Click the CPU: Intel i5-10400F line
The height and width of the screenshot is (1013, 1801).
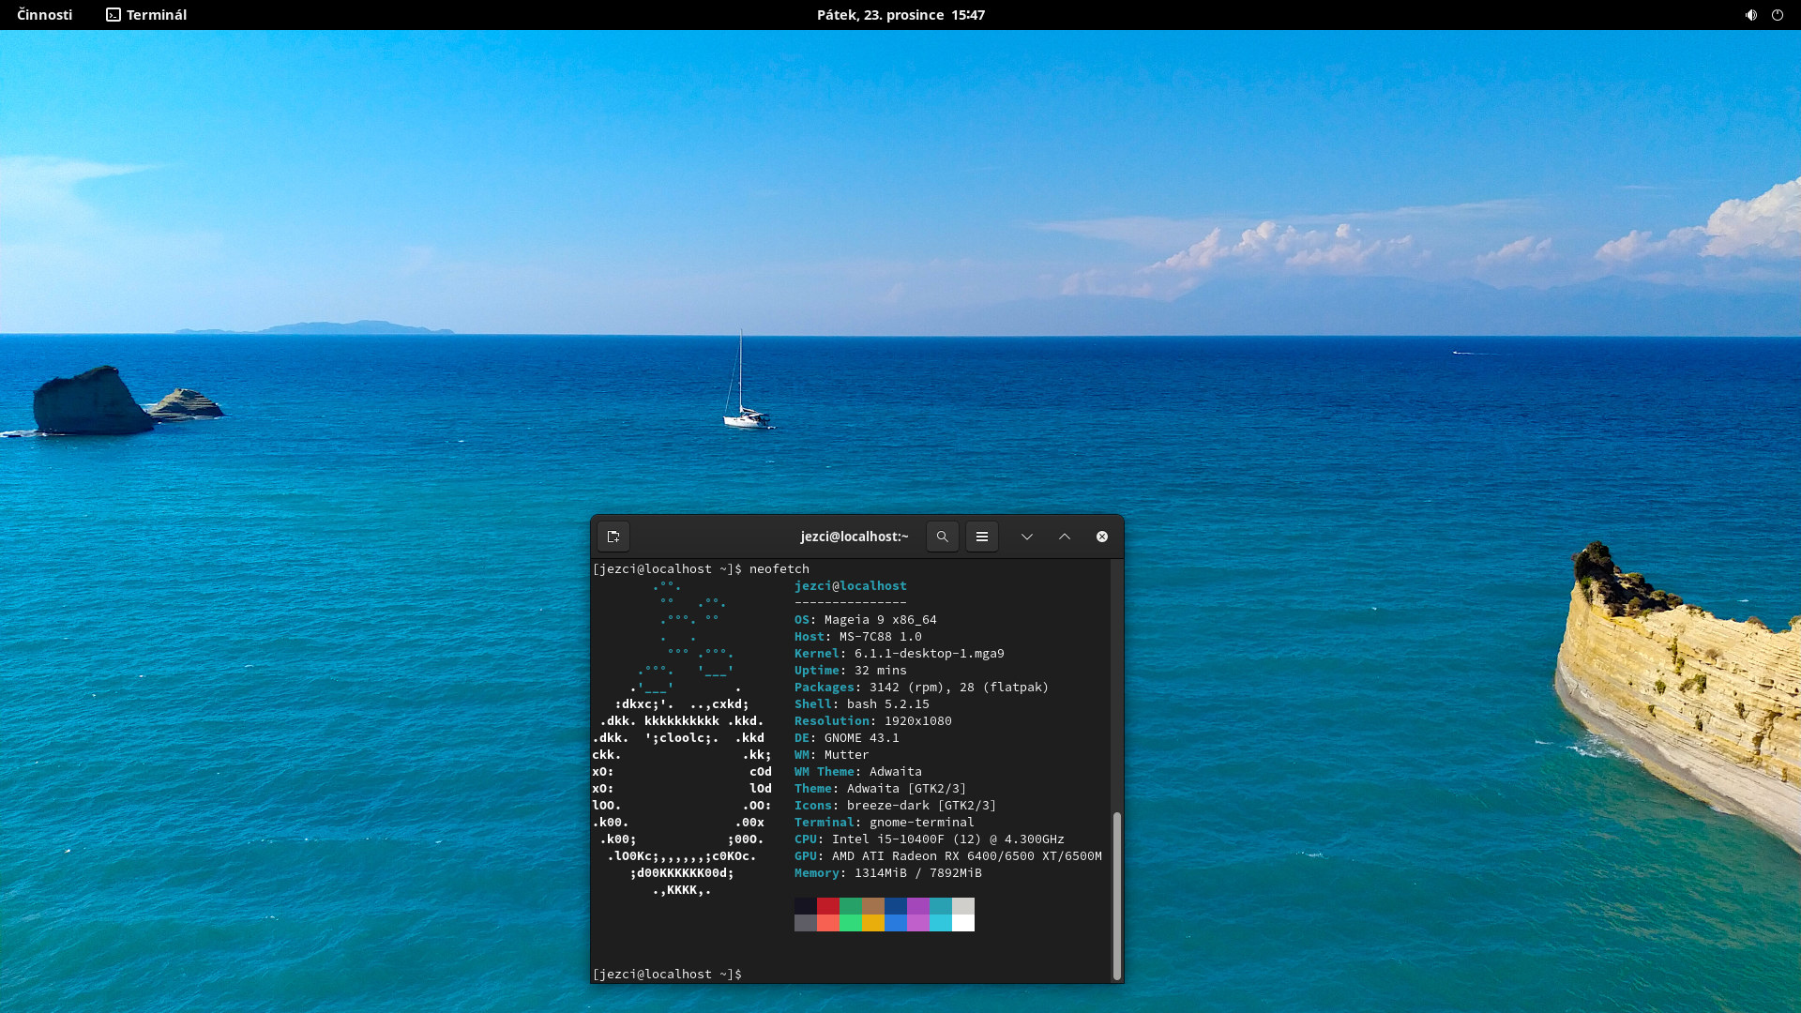[x=930, y=839]
